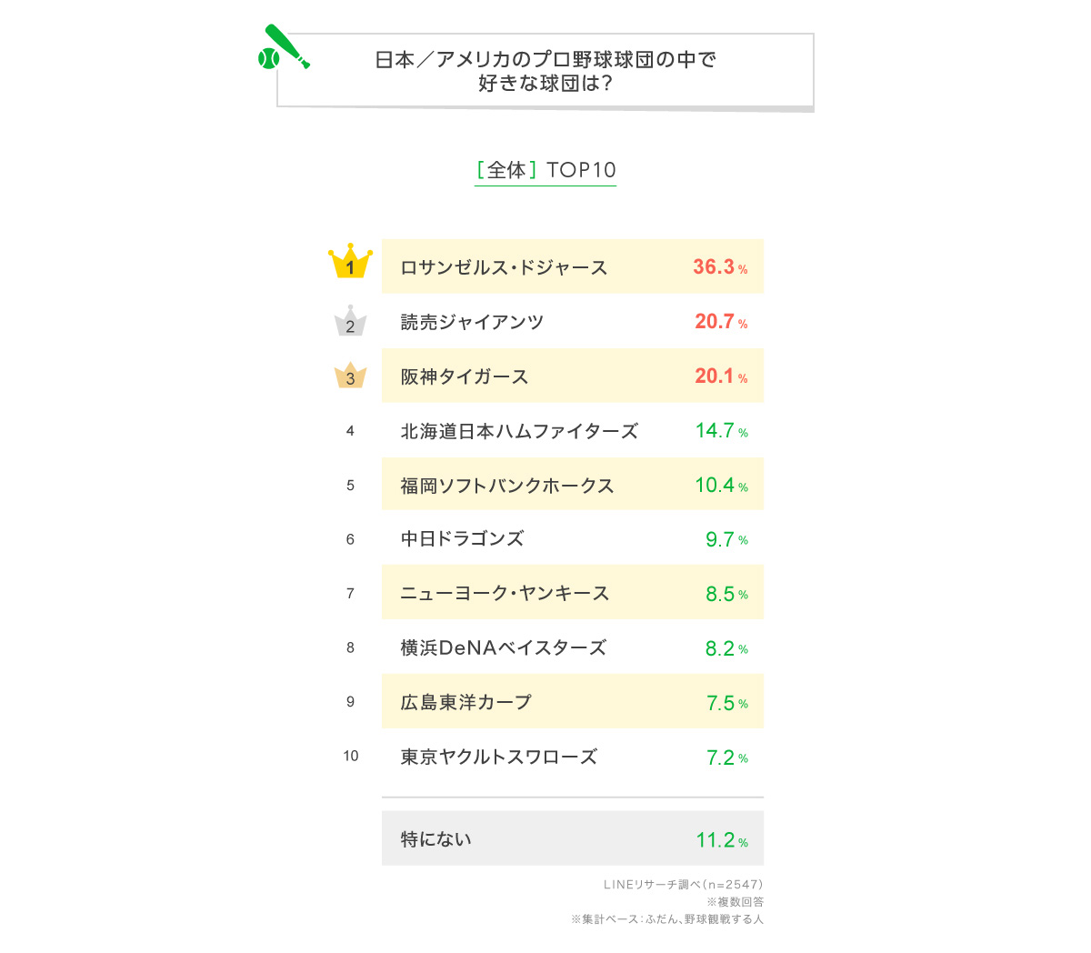
Task: Select the 阪神タイガース row
Action: pyautogui.click(x=573, y=376)
